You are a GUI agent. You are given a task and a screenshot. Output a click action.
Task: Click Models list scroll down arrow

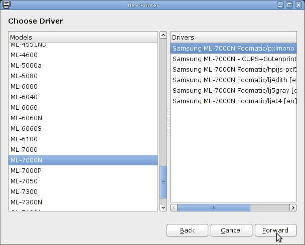[x=163, y=207]
